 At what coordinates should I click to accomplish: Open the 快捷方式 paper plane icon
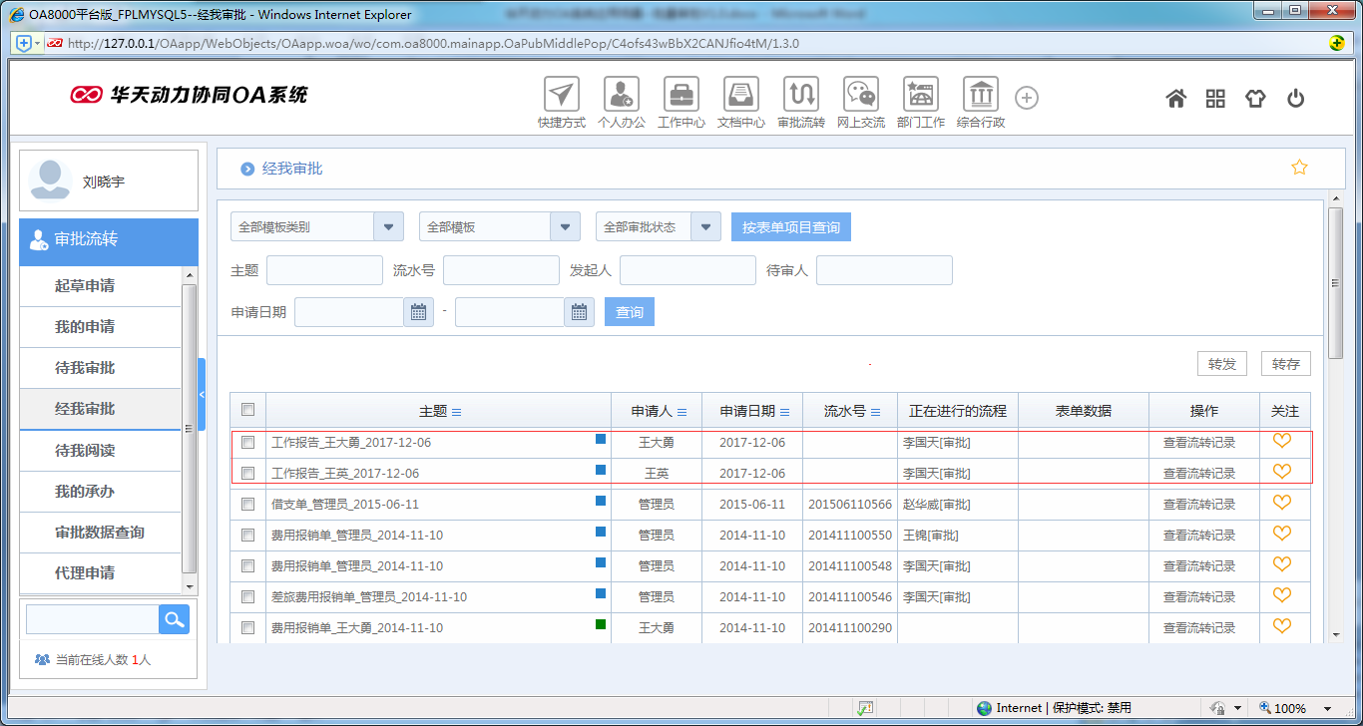[562, 95]
